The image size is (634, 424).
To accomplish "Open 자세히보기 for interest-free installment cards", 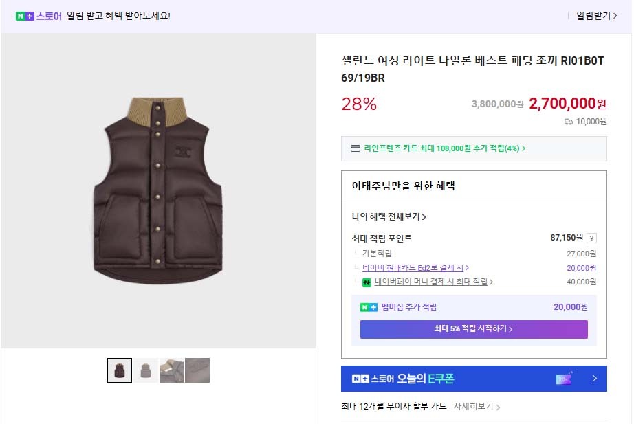I will coord(476,406).
